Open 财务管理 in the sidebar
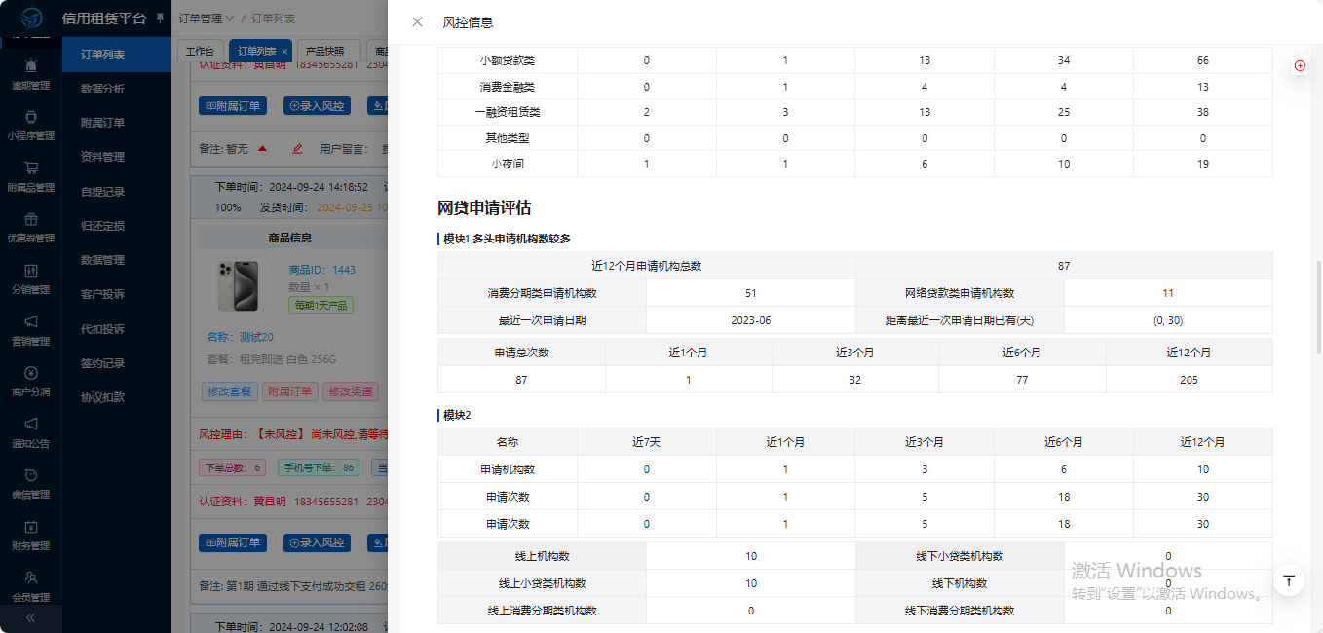 coord(30,535)
